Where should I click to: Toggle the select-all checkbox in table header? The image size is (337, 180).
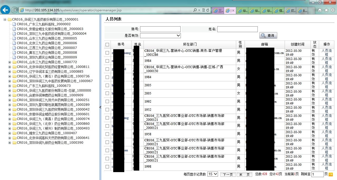tap(107, 44)
